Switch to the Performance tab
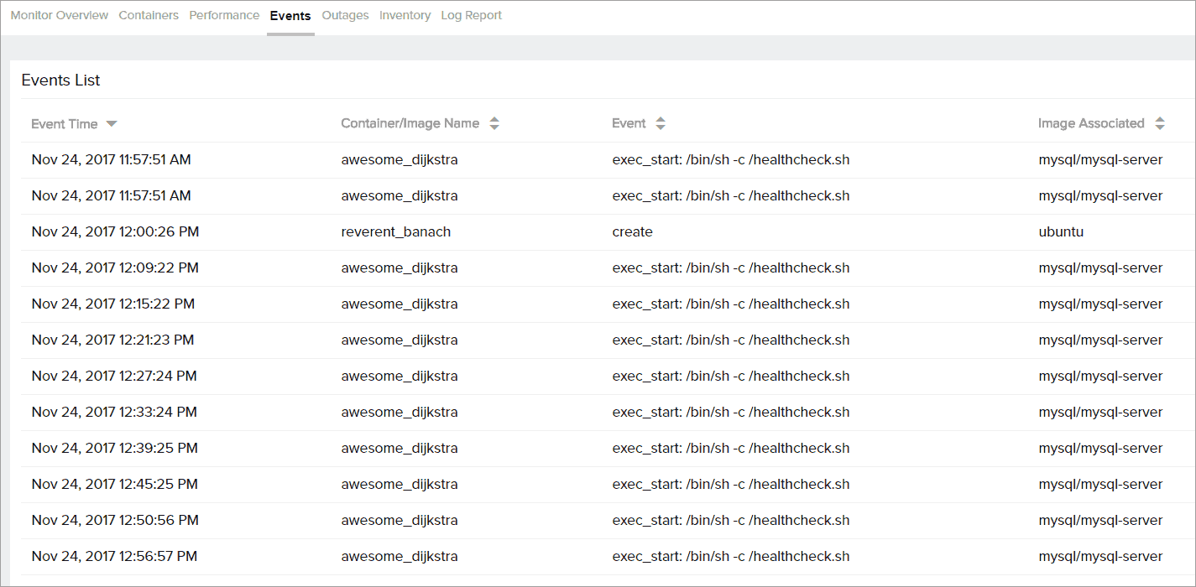This screenshot has height=587, width=1196. coord(224,15)
